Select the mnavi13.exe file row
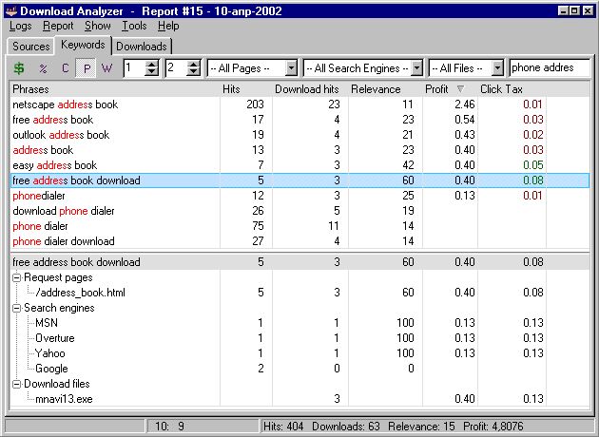The height and width of the screenshot is (437, 599). [x=64, y=399]
